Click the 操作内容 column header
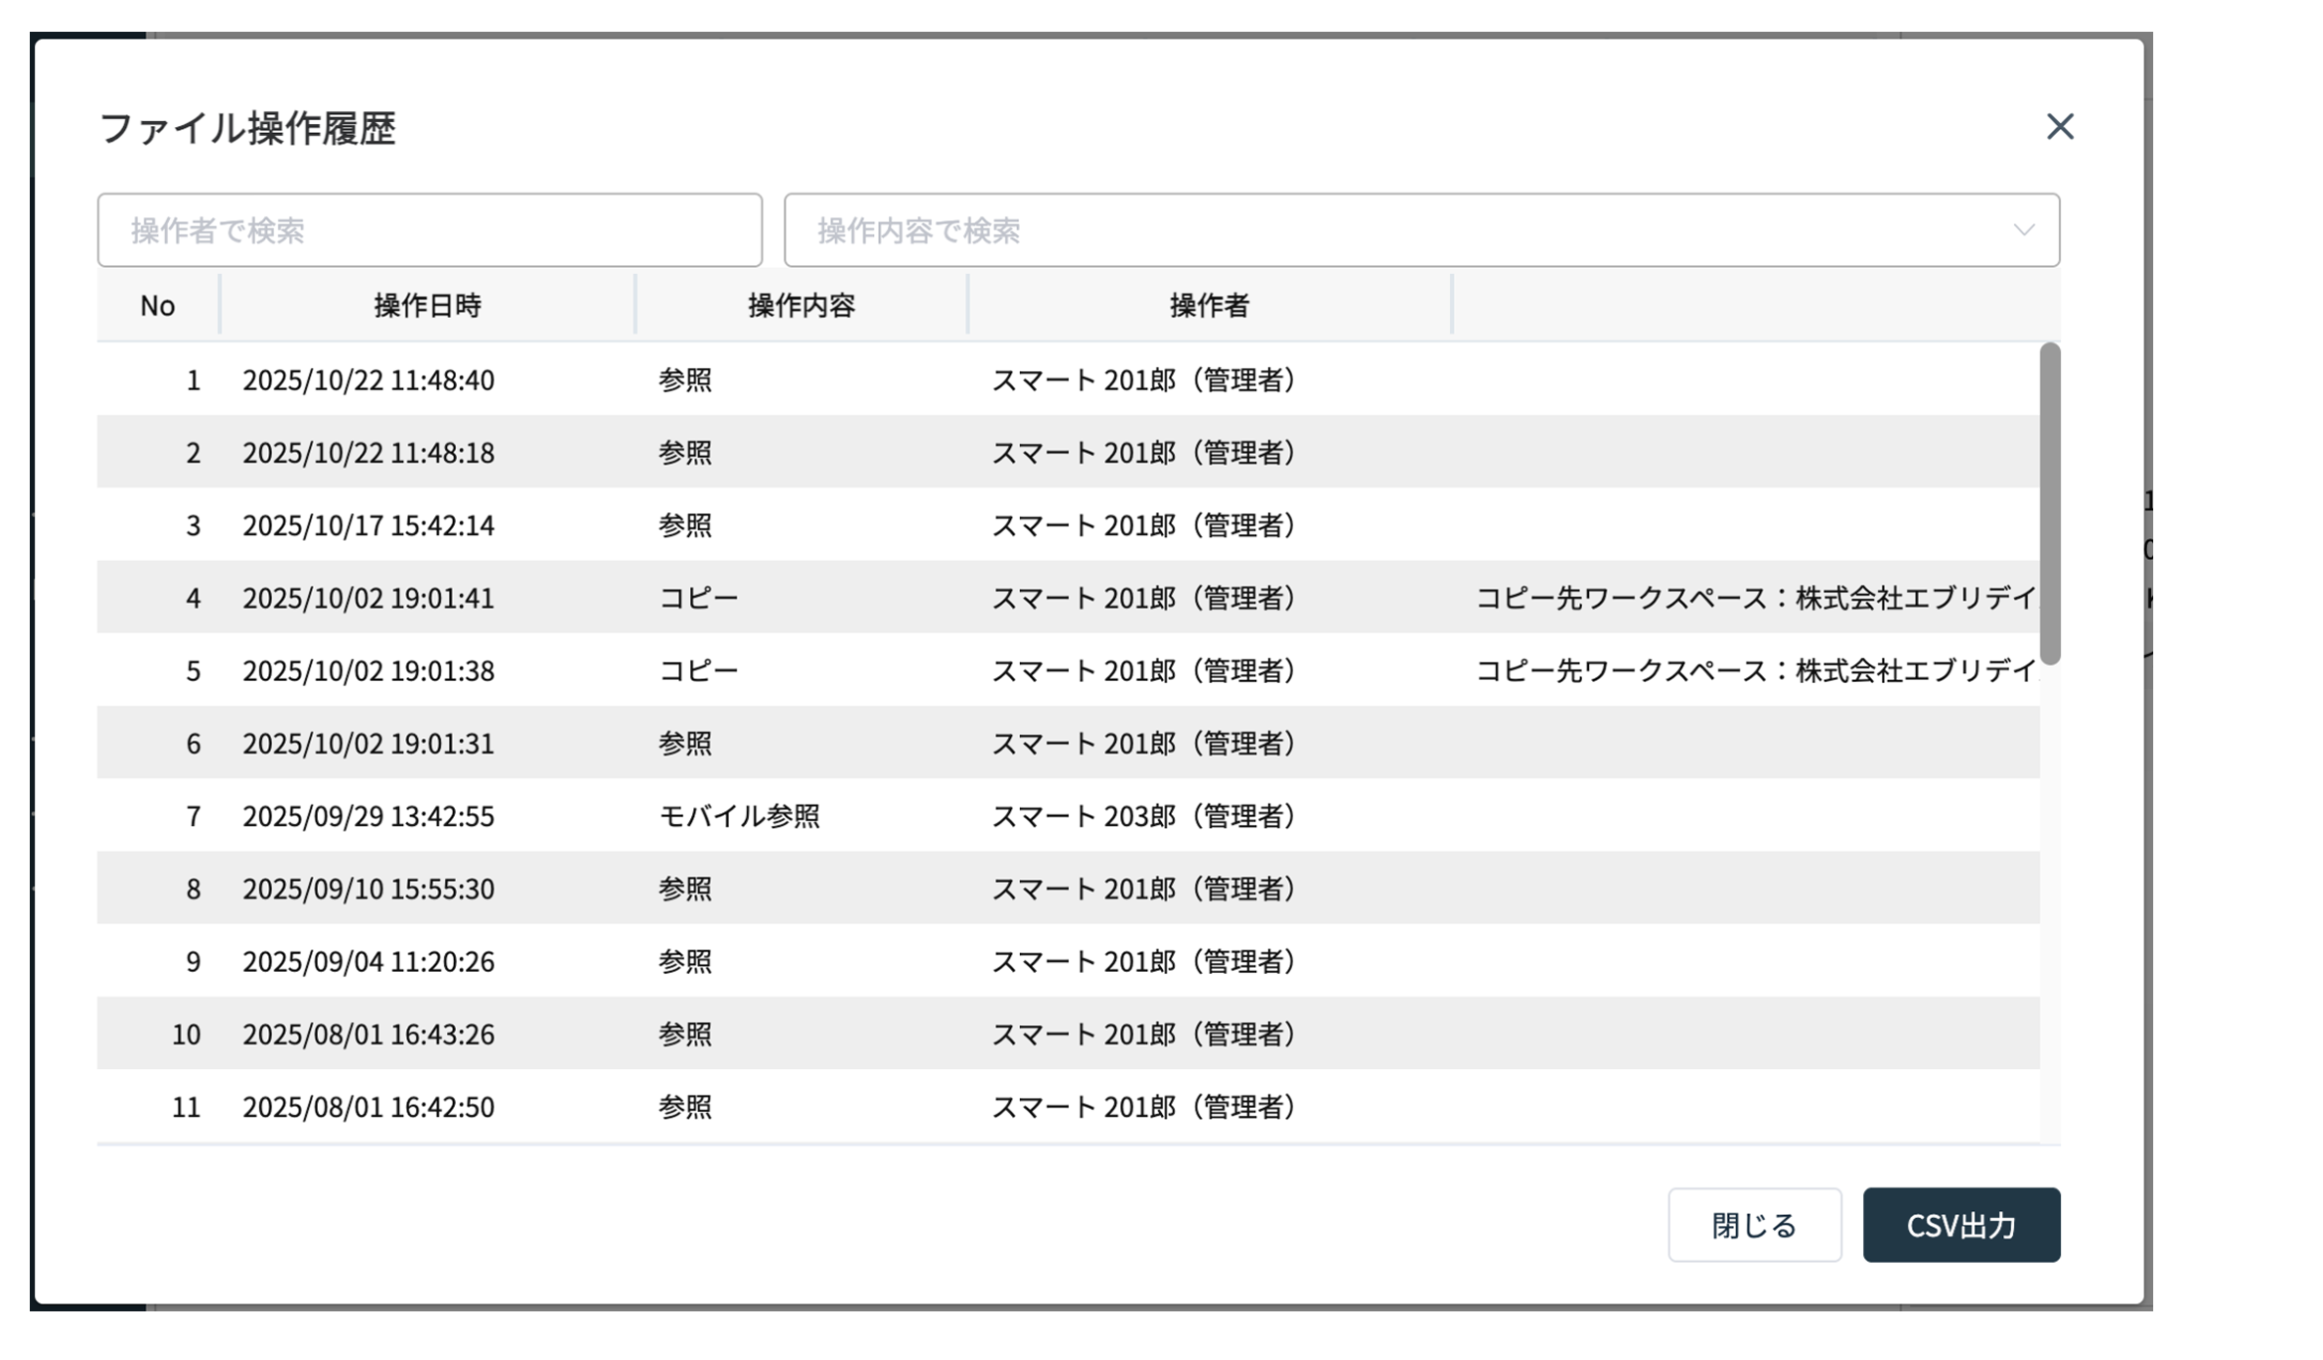 [800, 306]
